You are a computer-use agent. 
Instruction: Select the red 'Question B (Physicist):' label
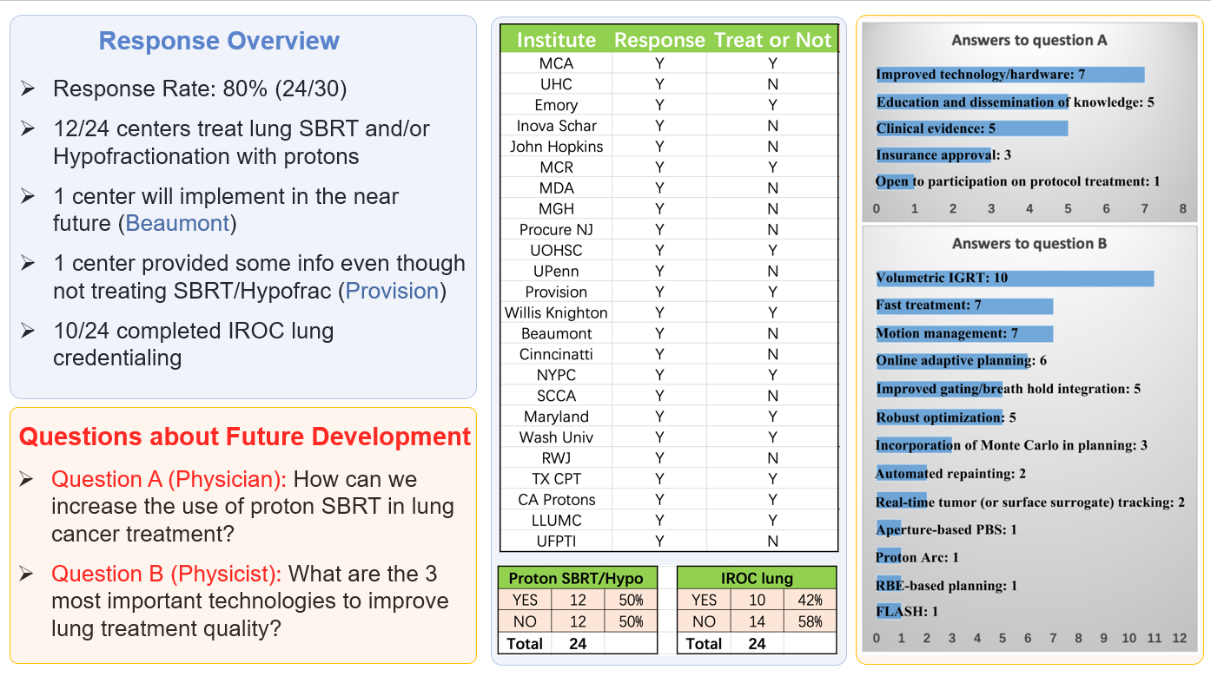(166, 574)
